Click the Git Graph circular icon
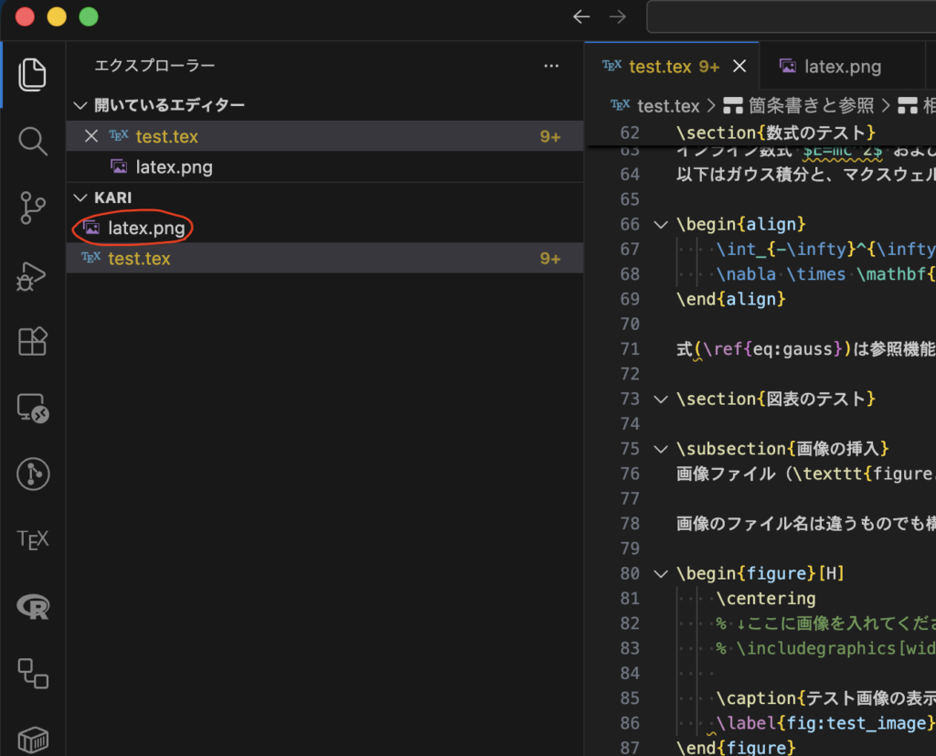 click(32, 474)
